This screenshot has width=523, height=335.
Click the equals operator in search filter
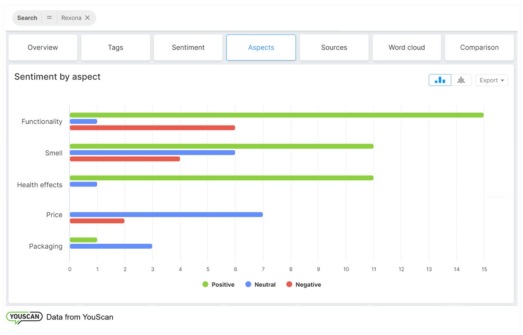(49, 18)
